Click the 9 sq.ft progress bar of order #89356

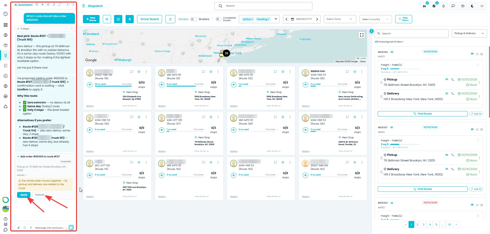(x=405, y=69)
